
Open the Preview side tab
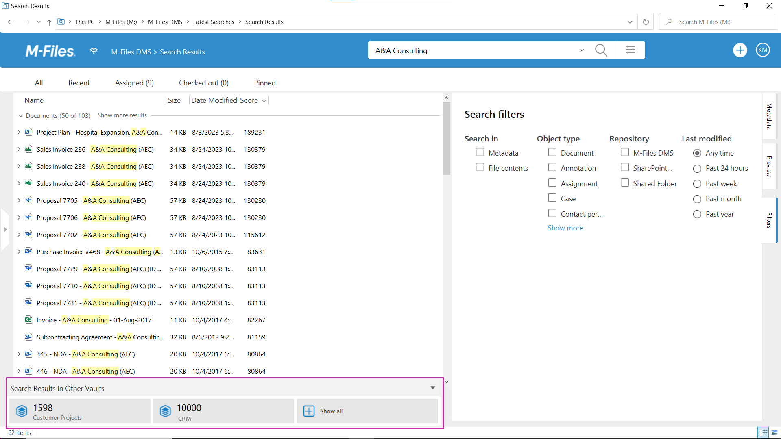pyautogui.click(x=769, y=166)
